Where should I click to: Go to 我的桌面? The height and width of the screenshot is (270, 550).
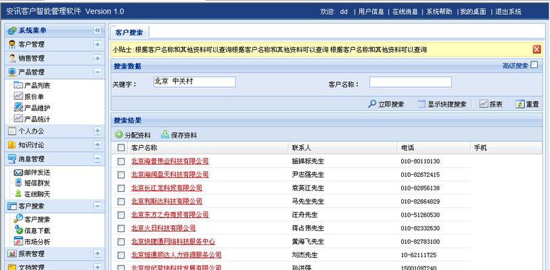pyautogui.click(x=473, y=11)
